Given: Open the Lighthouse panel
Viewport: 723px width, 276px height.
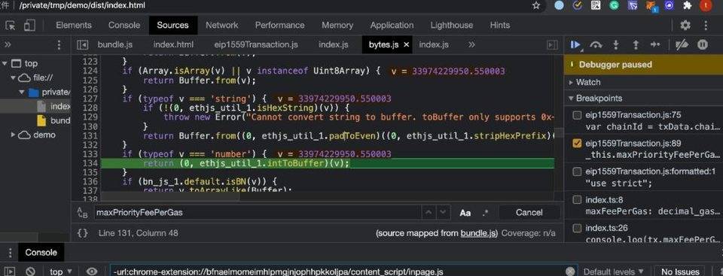Looking at the screenshot, I should click(x=451, y=26).
